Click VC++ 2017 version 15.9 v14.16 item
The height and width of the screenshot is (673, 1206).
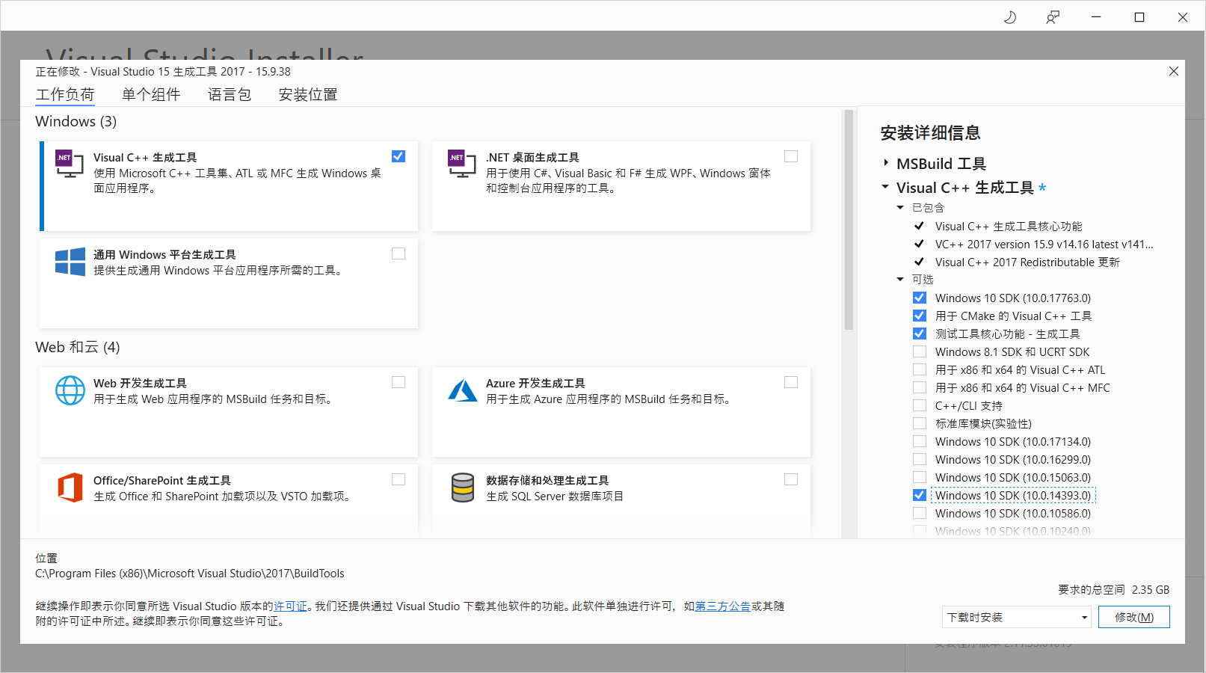click(1045, 244)
